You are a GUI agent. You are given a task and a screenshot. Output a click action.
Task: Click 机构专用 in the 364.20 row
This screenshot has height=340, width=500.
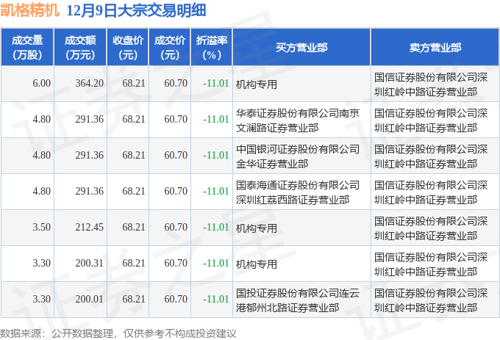click(x=257, y=84)
